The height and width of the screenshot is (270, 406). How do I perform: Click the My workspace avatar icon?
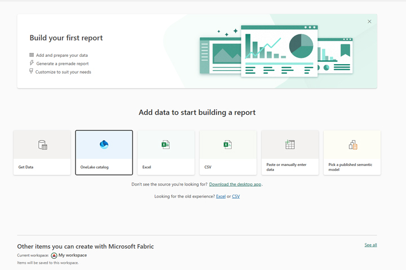pyautogui.click(x=54, y=255)
